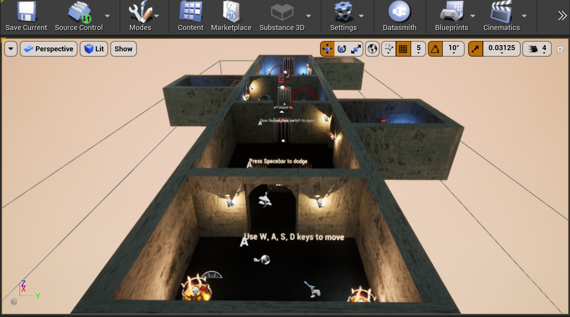The width and height of the screenshot is (570, 317).
Task: Open the Marketplace
Action: coord(231,12)
